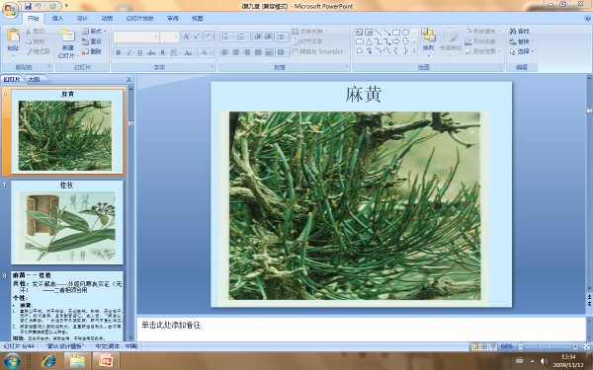Toggle Underline formatting
593x370 pixels.
pos(140,53)
